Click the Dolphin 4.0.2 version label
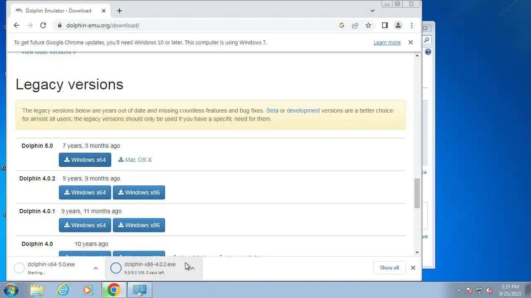Viewport: 531px width, 298px height. [37, 178]
